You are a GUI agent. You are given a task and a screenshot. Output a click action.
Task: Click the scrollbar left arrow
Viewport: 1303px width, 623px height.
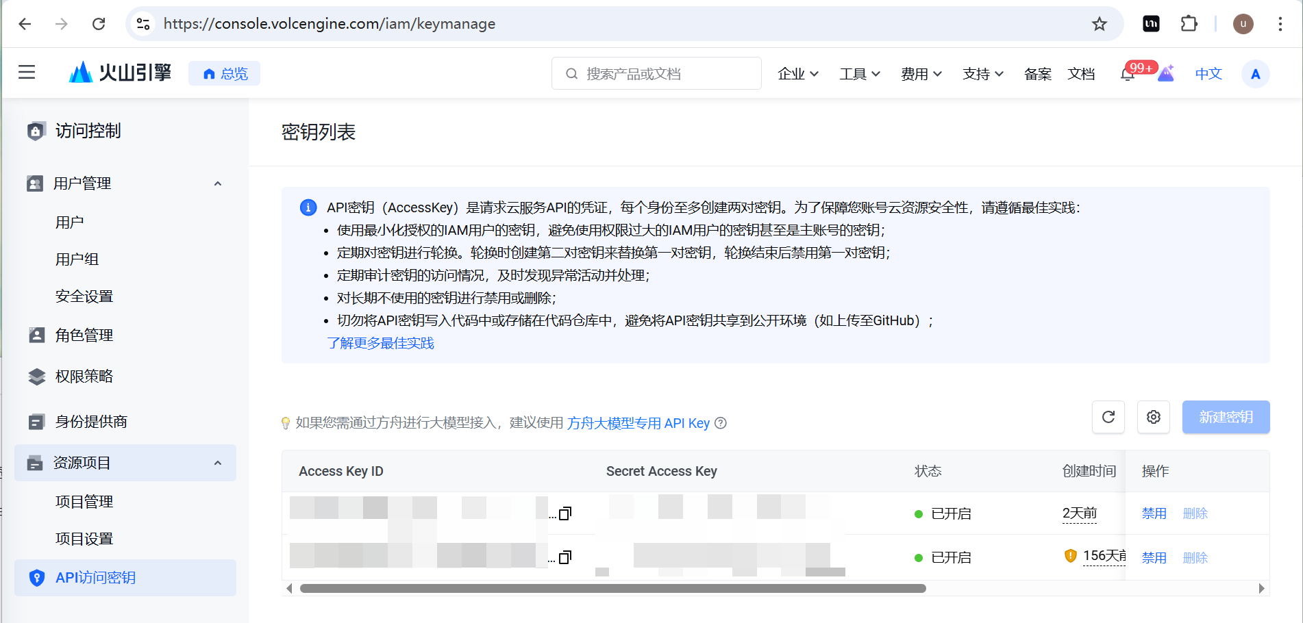coord(289,589)
